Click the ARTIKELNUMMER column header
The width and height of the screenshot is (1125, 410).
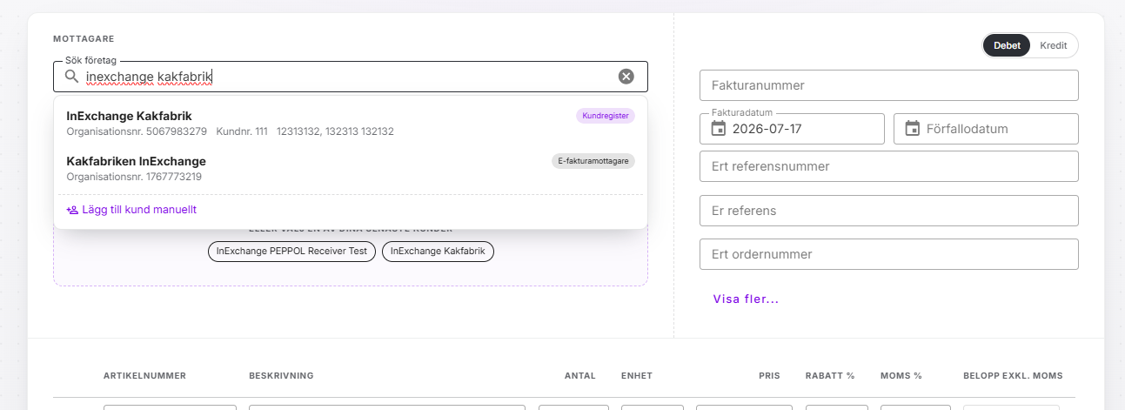[x=144, y=376]
